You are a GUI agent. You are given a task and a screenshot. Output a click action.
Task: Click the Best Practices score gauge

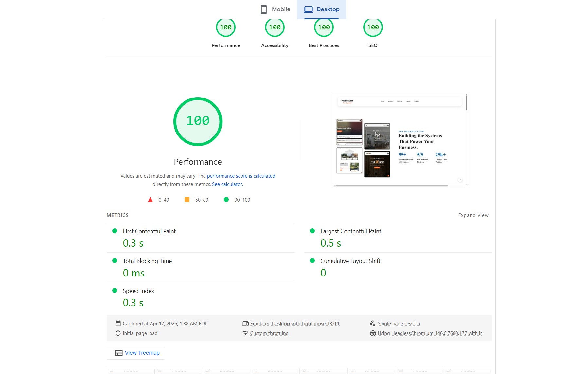[323, 27]
